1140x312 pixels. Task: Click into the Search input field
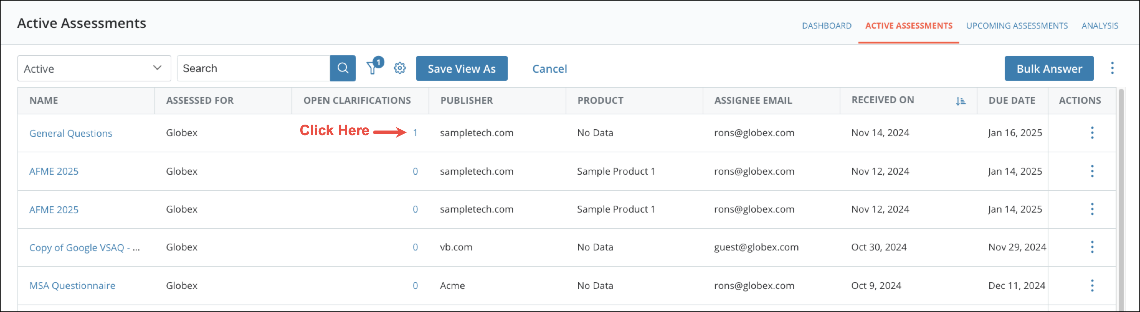pyautogui.click(x=253, y=68)
